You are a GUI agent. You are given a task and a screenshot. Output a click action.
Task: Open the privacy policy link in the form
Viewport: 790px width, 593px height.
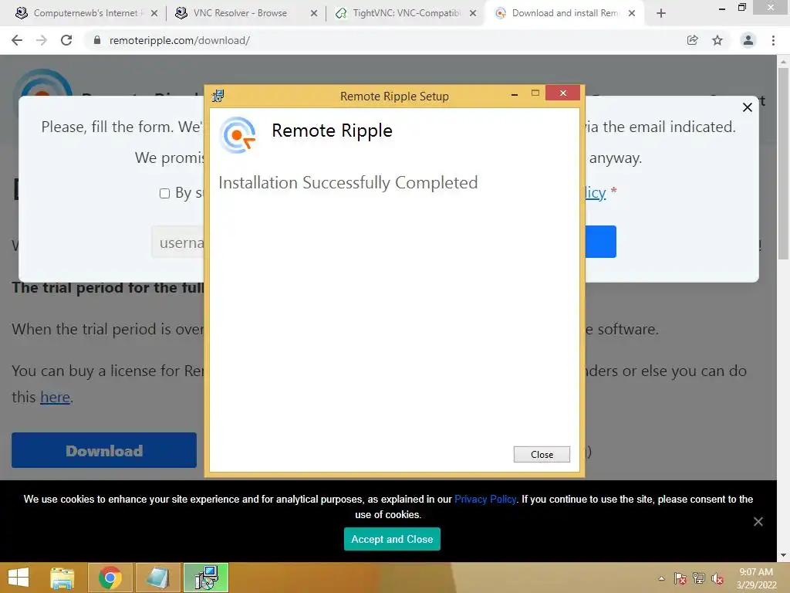coord(595,192)
